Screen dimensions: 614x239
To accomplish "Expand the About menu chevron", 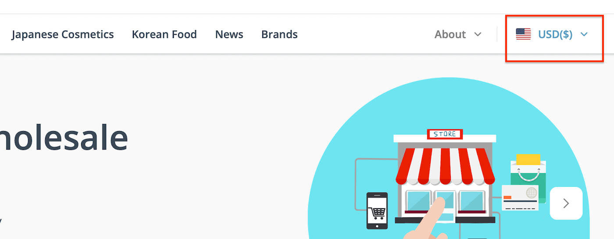I will [478, 34].
